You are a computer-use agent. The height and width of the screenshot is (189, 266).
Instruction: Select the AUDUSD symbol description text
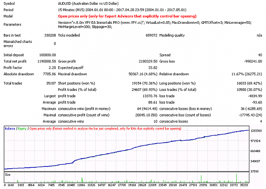[x=88, y=3]
